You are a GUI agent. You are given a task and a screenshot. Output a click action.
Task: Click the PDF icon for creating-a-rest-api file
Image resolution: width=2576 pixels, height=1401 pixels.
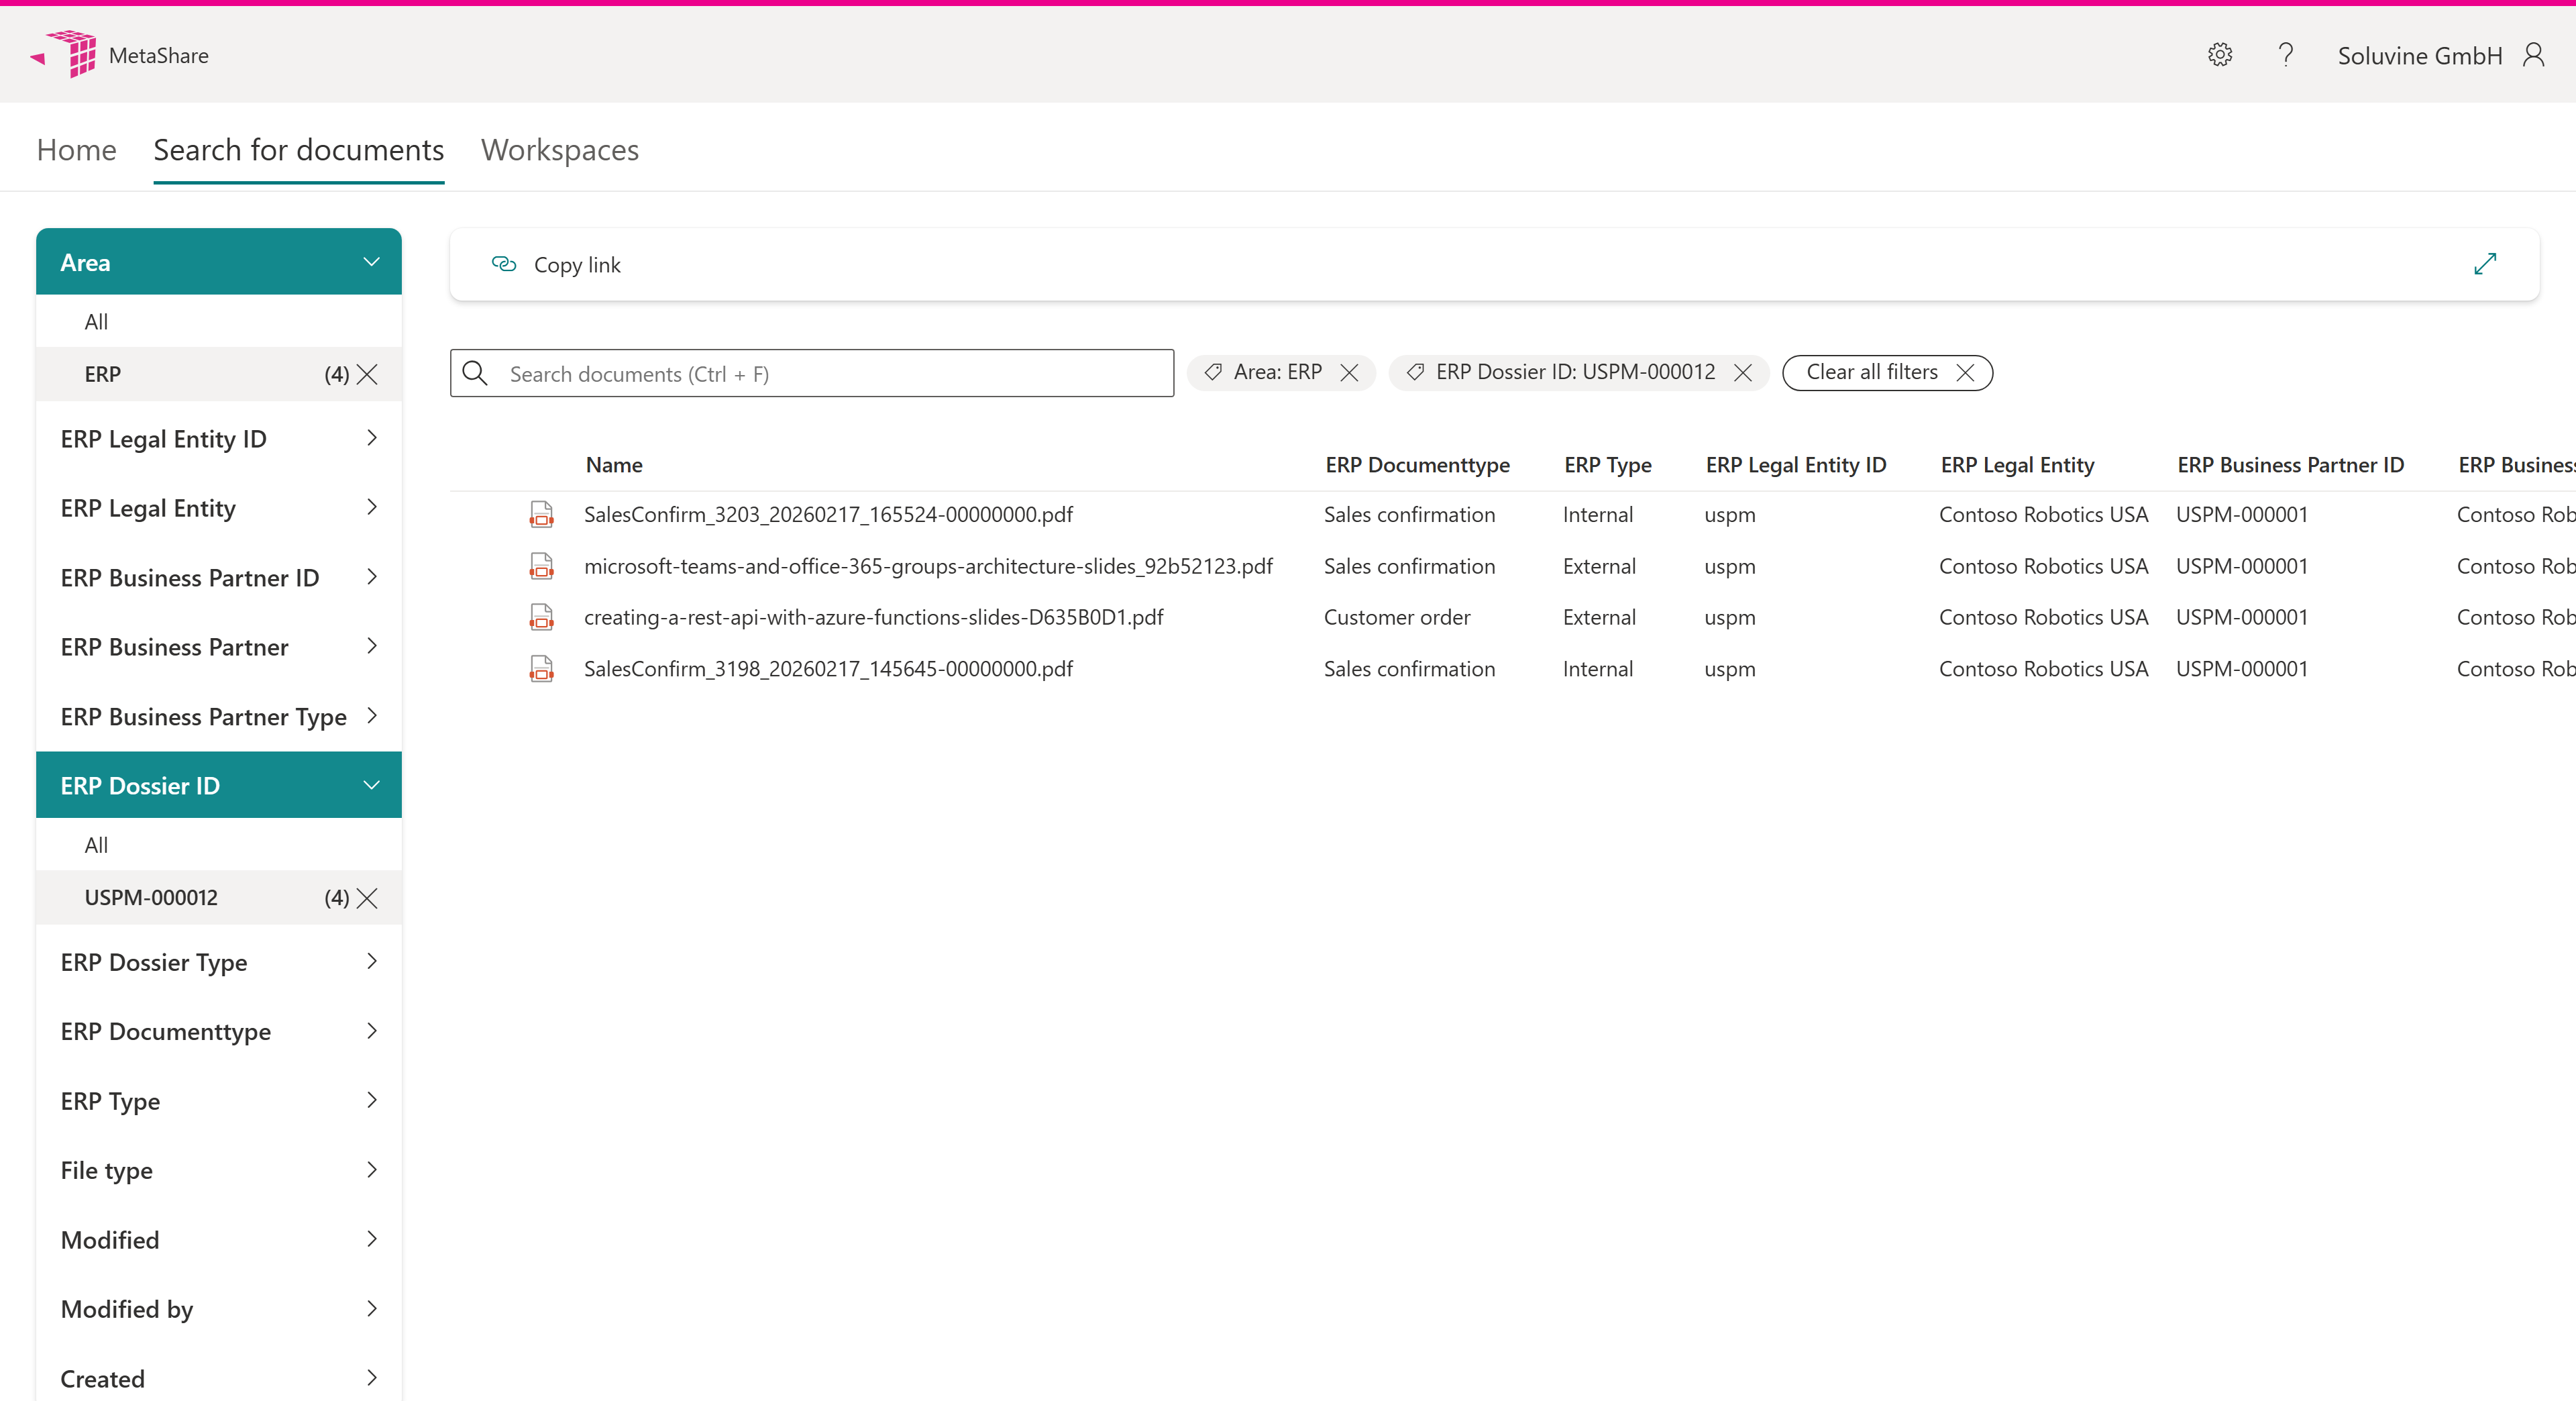(541, 617)
